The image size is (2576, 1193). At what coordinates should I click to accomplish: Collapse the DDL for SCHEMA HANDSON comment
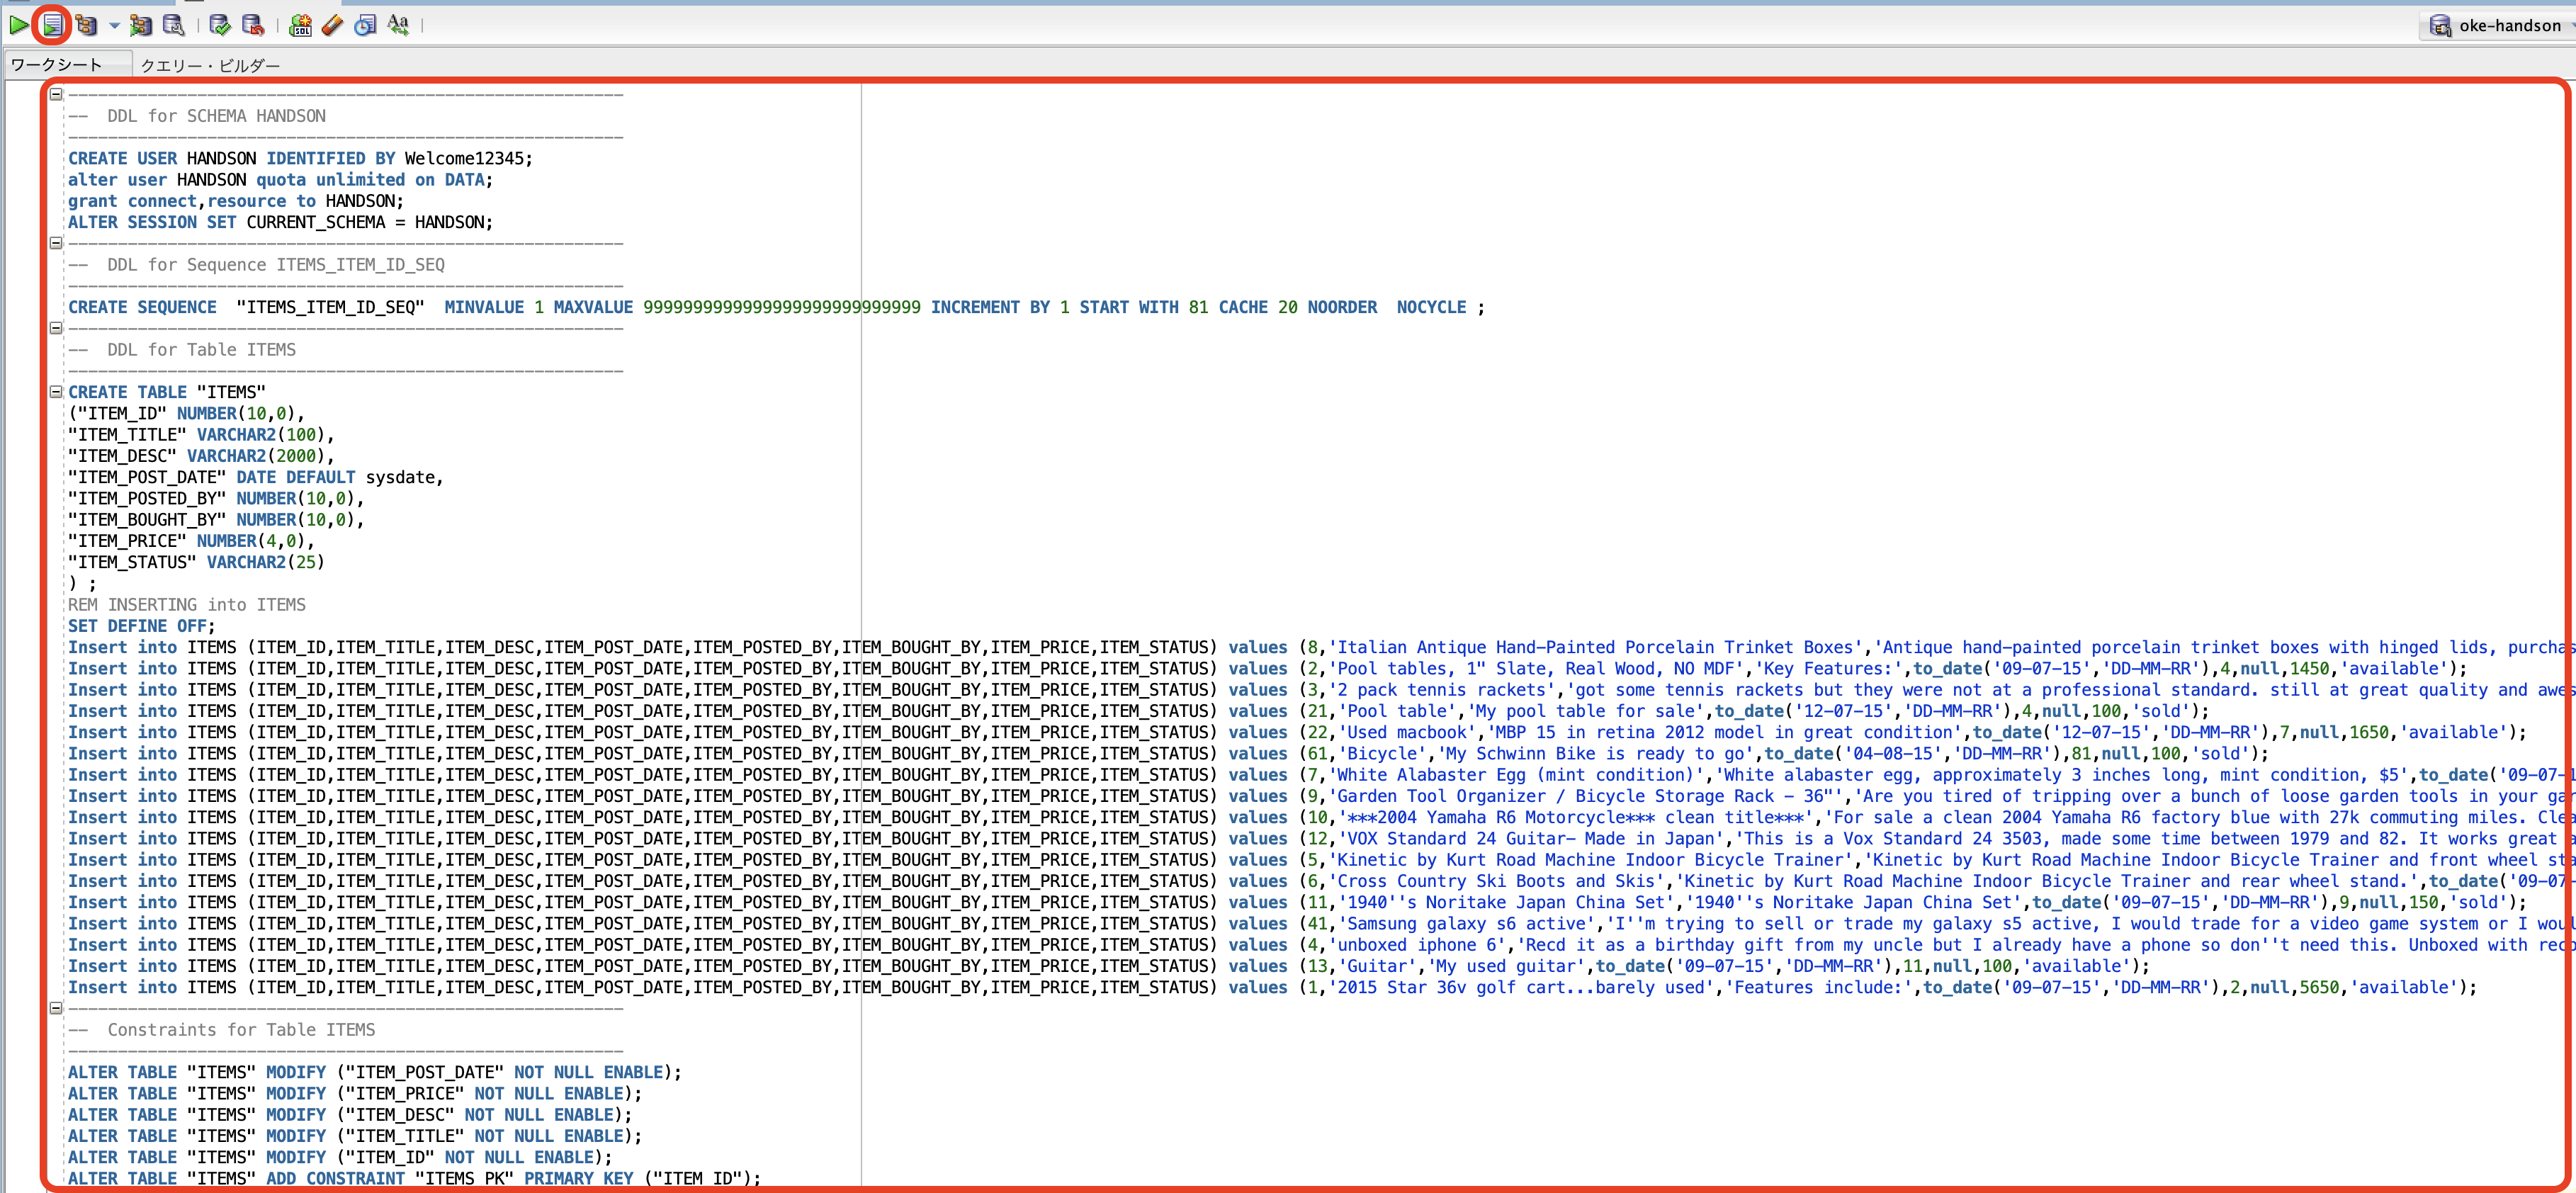point(57,94)
